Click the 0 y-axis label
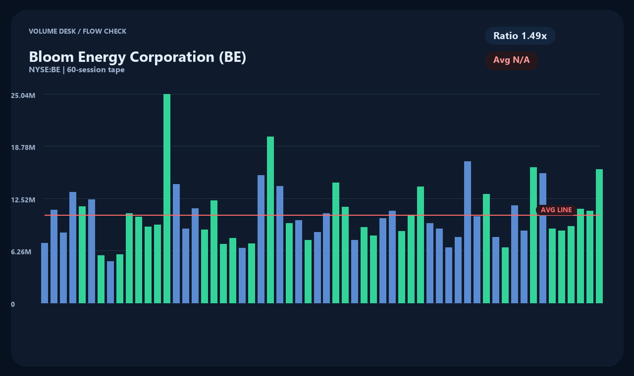Image resolution: width=634 pixels, height=376 pixels. tap(13, 304)
